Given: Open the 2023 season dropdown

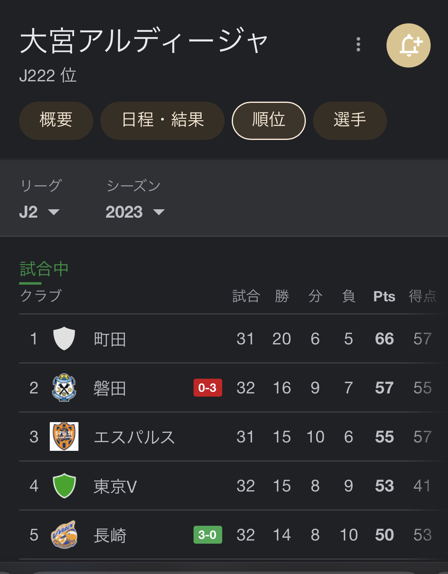Looking at the screenshot, I should click(135, 212).
